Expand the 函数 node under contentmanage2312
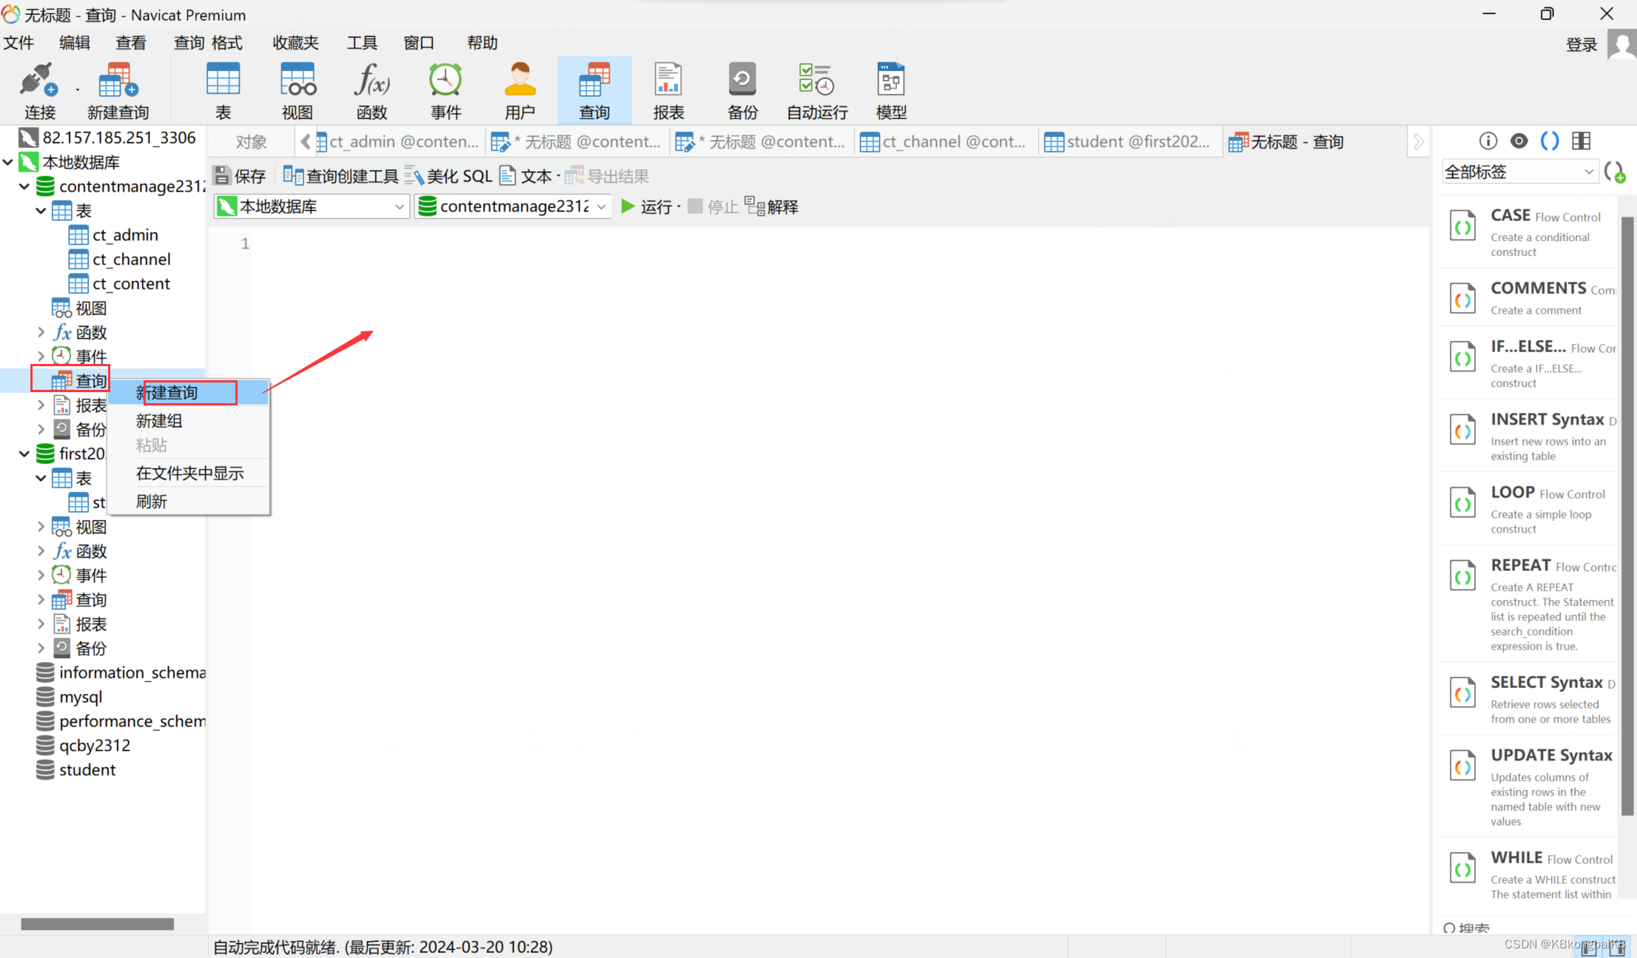This screenshot has height=958, width=1637. [41, 332]
